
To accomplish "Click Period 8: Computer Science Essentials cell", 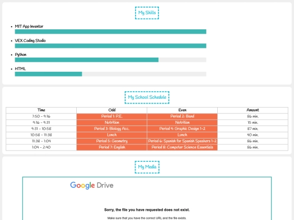I will click(182, 147).
